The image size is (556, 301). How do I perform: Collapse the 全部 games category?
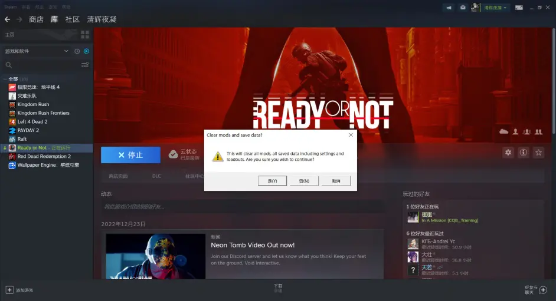pos(5,79)
